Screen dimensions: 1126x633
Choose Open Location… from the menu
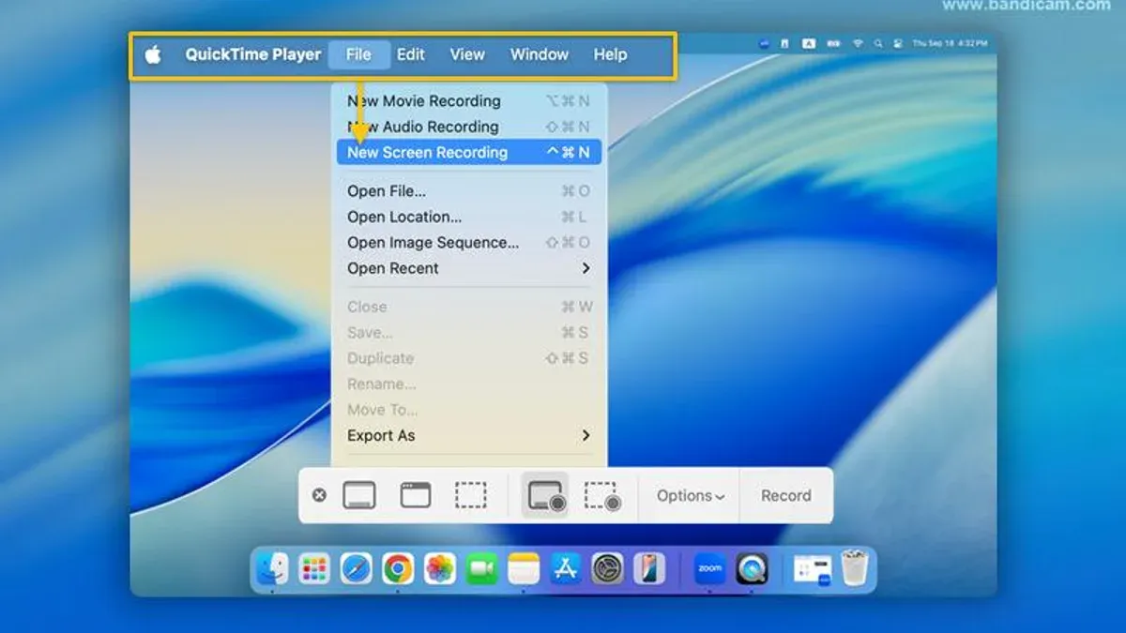469,217
